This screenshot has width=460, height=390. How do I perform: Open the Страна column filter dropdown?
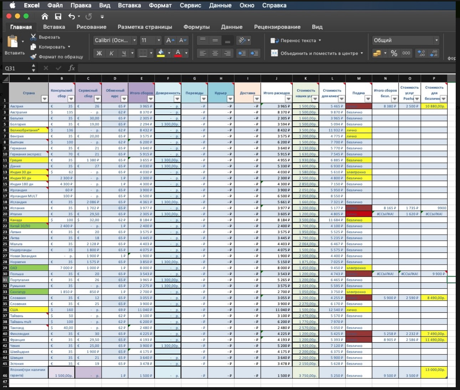click(x=45, y=99)
